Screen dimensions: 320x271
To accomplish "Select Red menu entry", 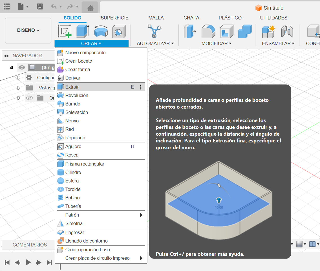I will (101, 129).
